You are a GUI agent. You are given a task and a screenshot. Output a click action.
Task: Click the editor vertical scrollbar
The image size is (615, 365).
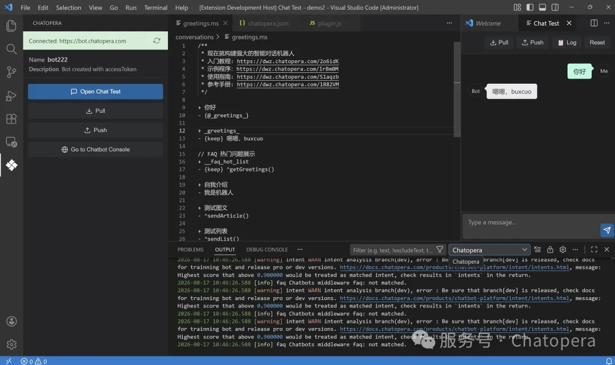(457, 90)
